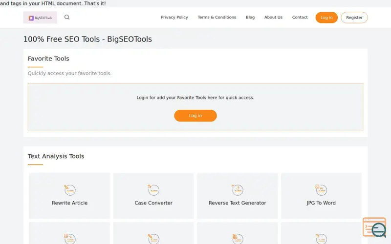Click the JPG To Word icon
The width and height of the screenshot is (391, 244).
point(321,190)
